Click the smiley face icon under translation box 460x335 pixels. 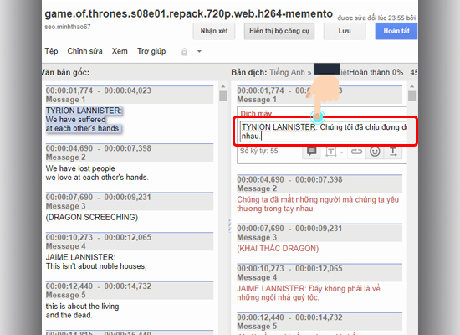pyautogui.click(x=375, y=152)
